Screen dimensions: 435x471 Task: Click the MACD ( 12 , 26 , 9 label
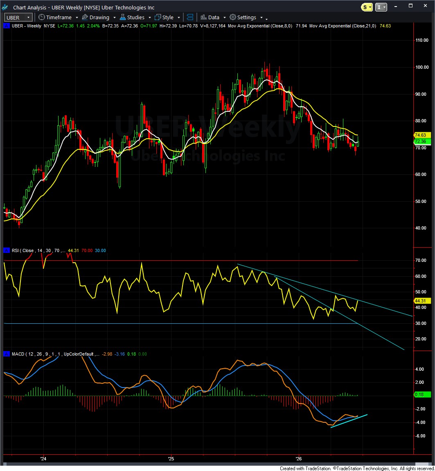(56, 354)
